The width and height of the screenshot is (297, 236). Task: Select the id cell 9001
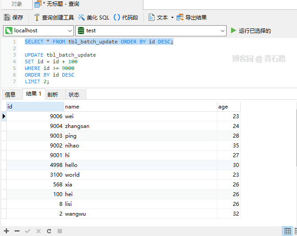(x=35, y=155)
